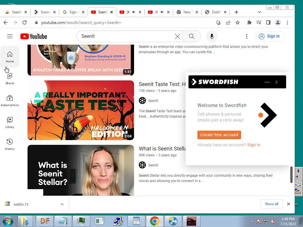
Task: Click the install app icon in address bar
Action: [219, 22]
